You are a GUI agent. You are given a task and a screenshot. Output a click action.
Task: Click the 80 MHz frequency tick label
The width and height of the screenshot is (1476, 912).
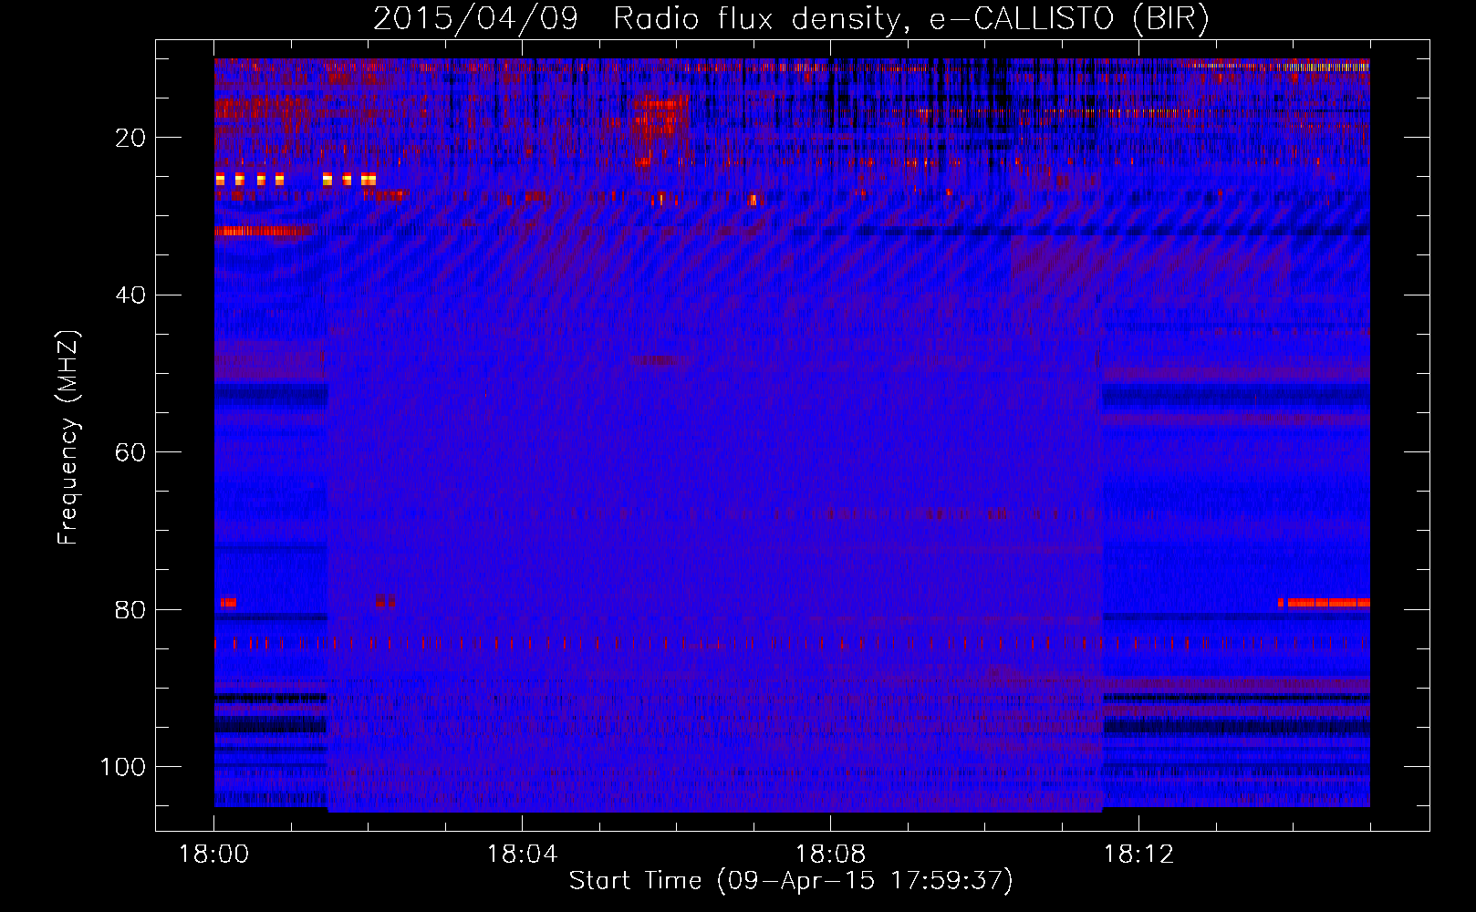coord(130,610)
